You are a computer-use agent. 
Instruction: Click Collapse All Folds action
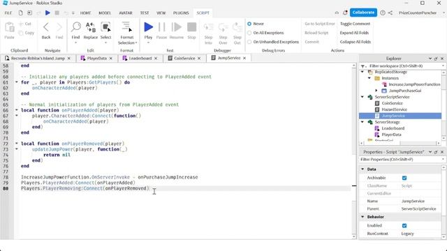pos(356,42)
